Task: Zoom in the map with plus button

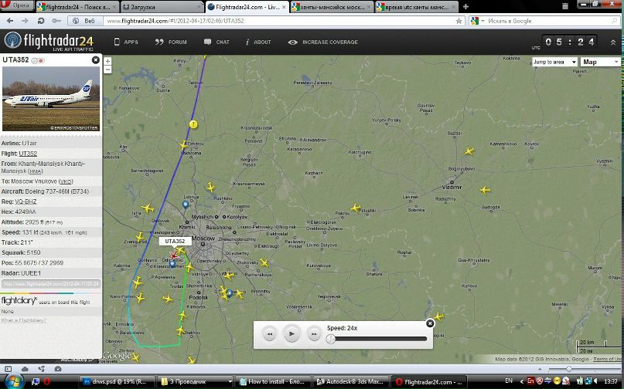Action: point(107,61)
